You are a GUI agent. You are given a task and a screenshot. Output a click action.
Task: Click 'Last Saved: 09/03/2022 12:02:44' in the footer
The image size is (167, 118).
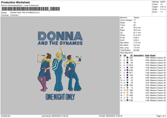55,116
